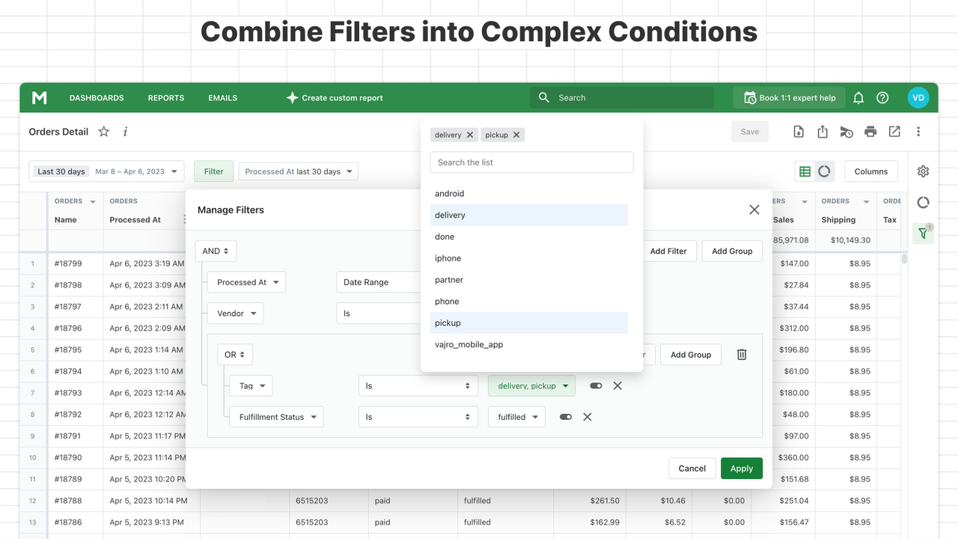
Task: Disable the Tag filter toggle
Action: tap(595, 386)
